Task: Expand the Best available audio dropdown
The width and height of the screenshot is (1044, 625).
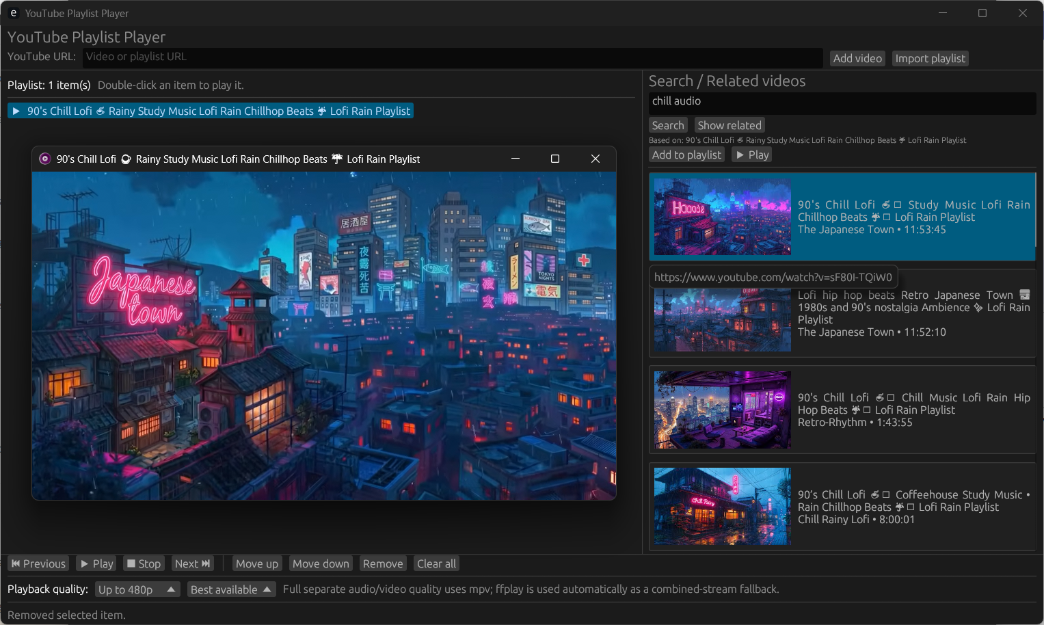Action: [231, 589]
